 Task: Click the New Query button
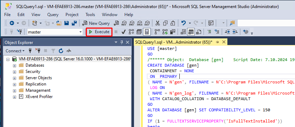[96, 23]
